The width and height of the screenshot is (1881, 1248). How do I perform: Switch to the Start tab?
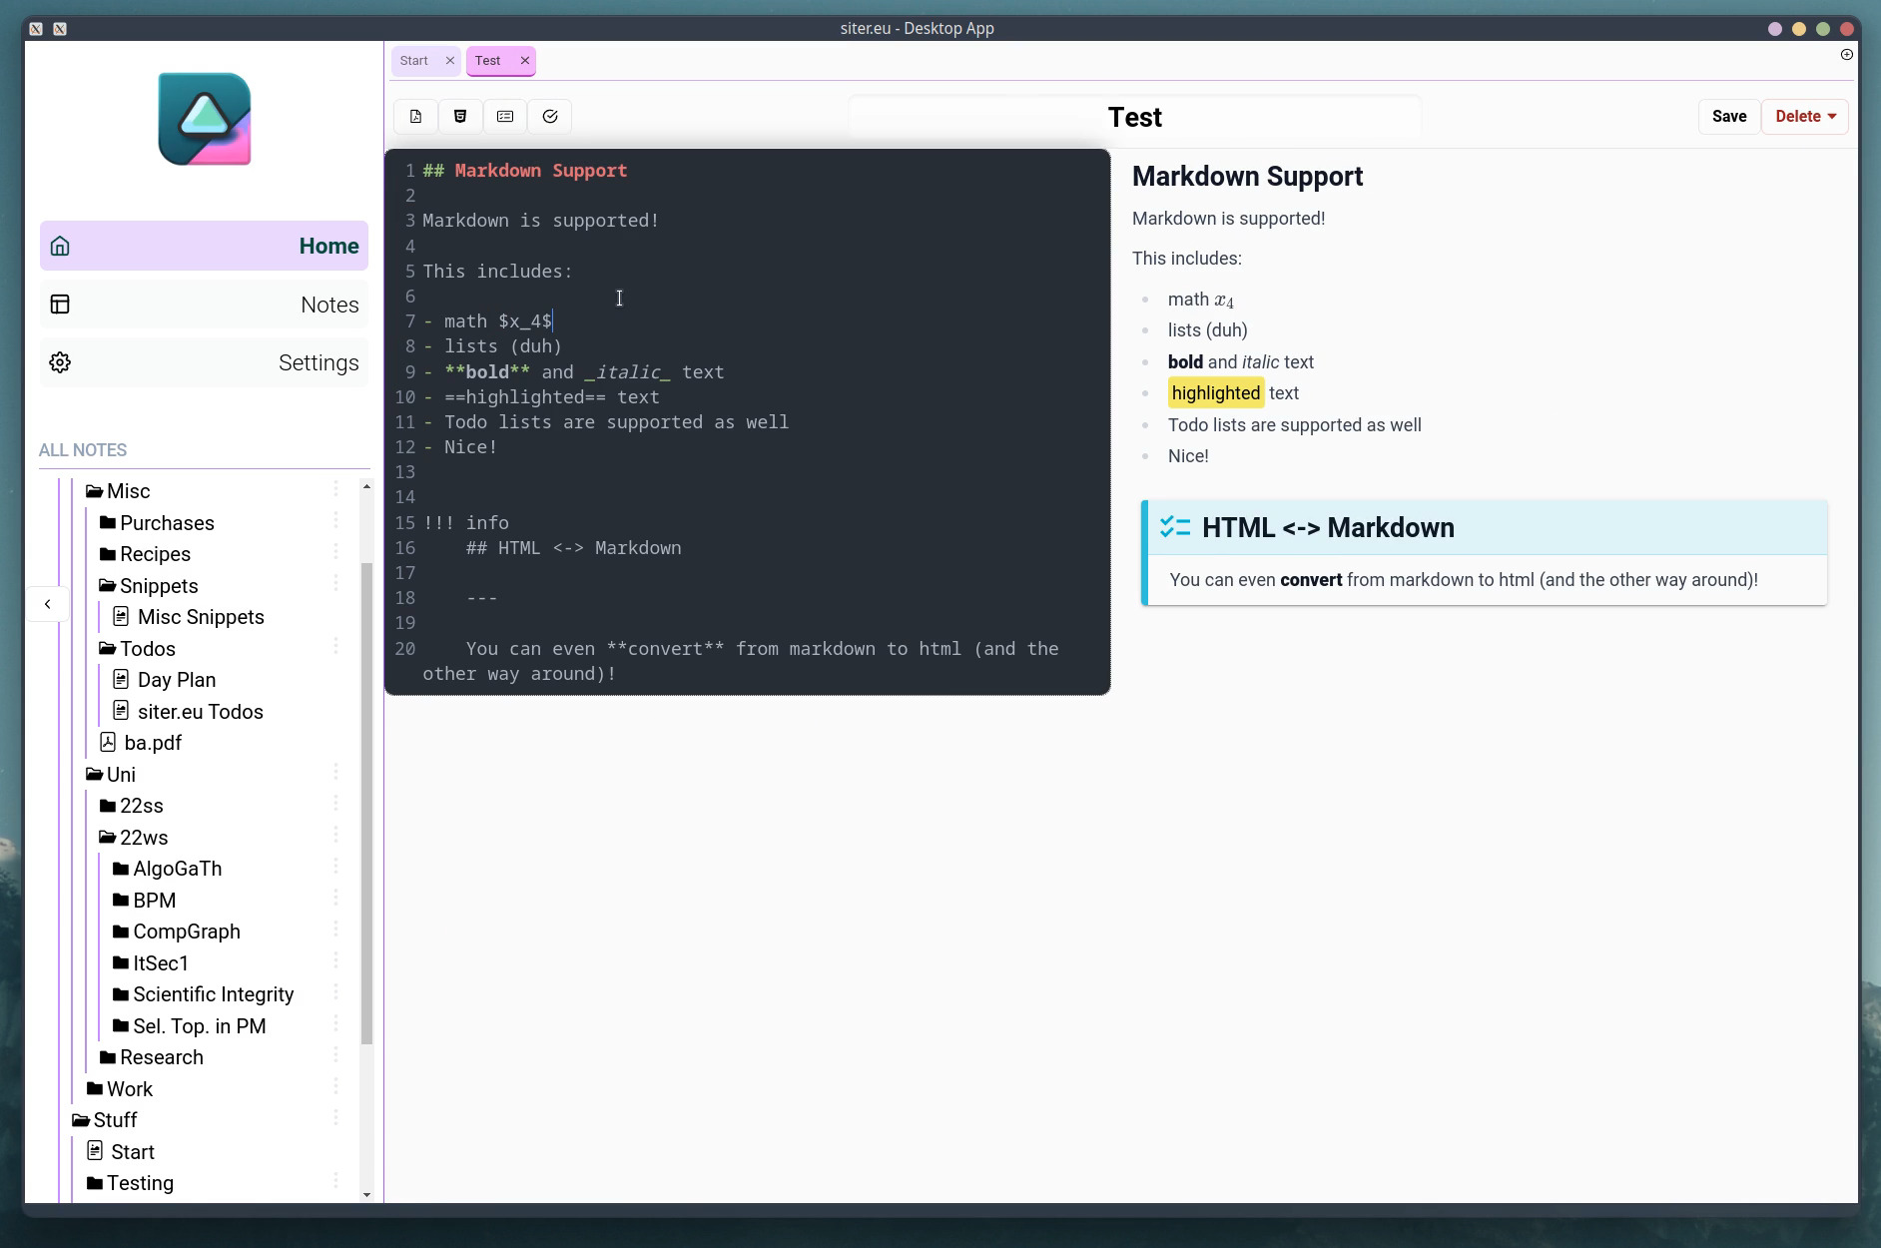click(412, 60)
